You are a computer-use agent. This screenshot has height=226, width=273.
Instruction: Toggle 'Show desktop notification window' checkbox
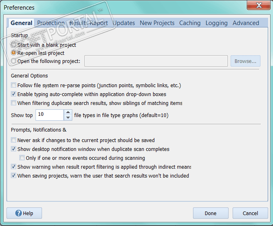14,149
